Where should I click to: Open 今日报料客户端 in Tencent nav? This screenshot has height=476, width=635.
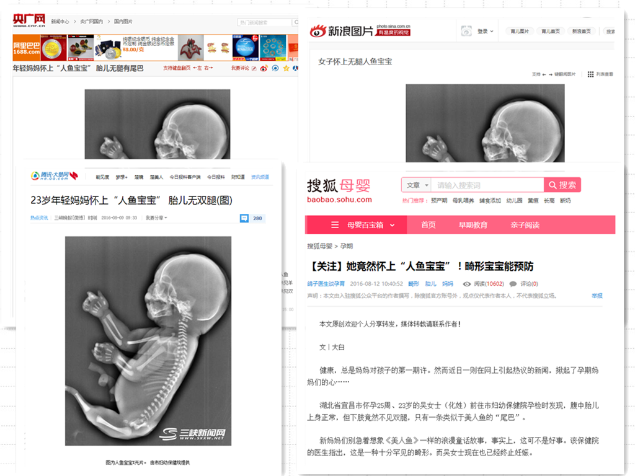185,177
